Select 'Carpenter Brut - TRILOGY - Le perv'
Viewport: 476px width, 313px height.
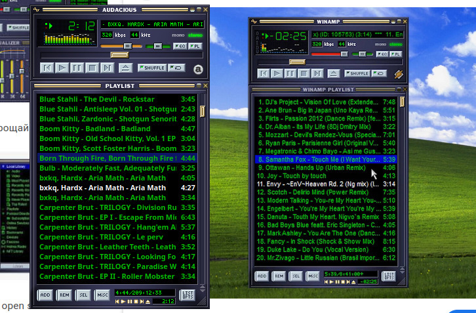(117, 237)
